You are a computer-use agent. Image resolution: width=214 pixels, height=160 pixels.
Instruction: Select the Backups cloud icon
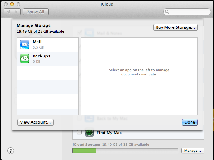coord(24,58)
